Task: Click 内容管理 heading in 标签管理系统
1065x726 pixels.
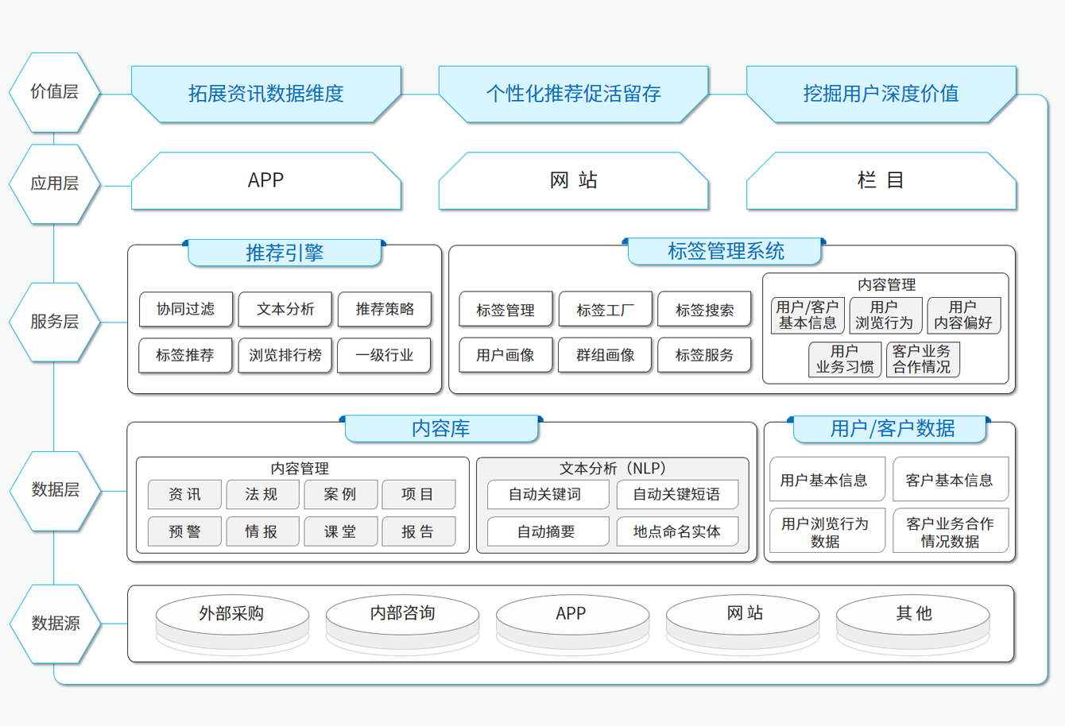Action: 886,284
